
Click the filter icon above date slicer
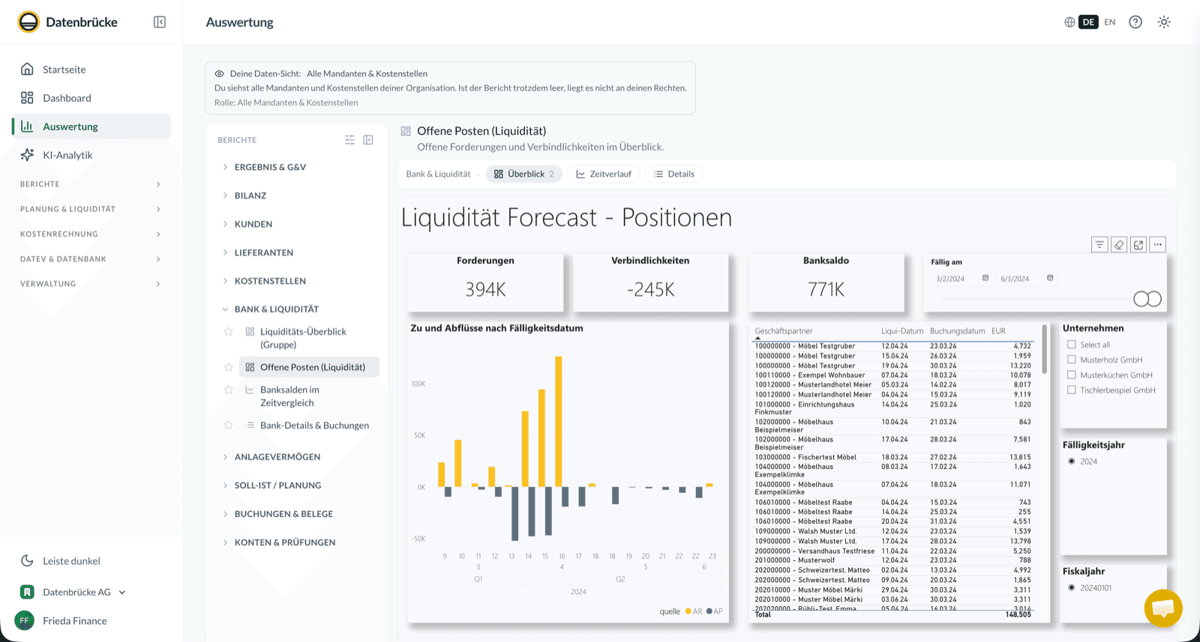[x=1099, y=245]
